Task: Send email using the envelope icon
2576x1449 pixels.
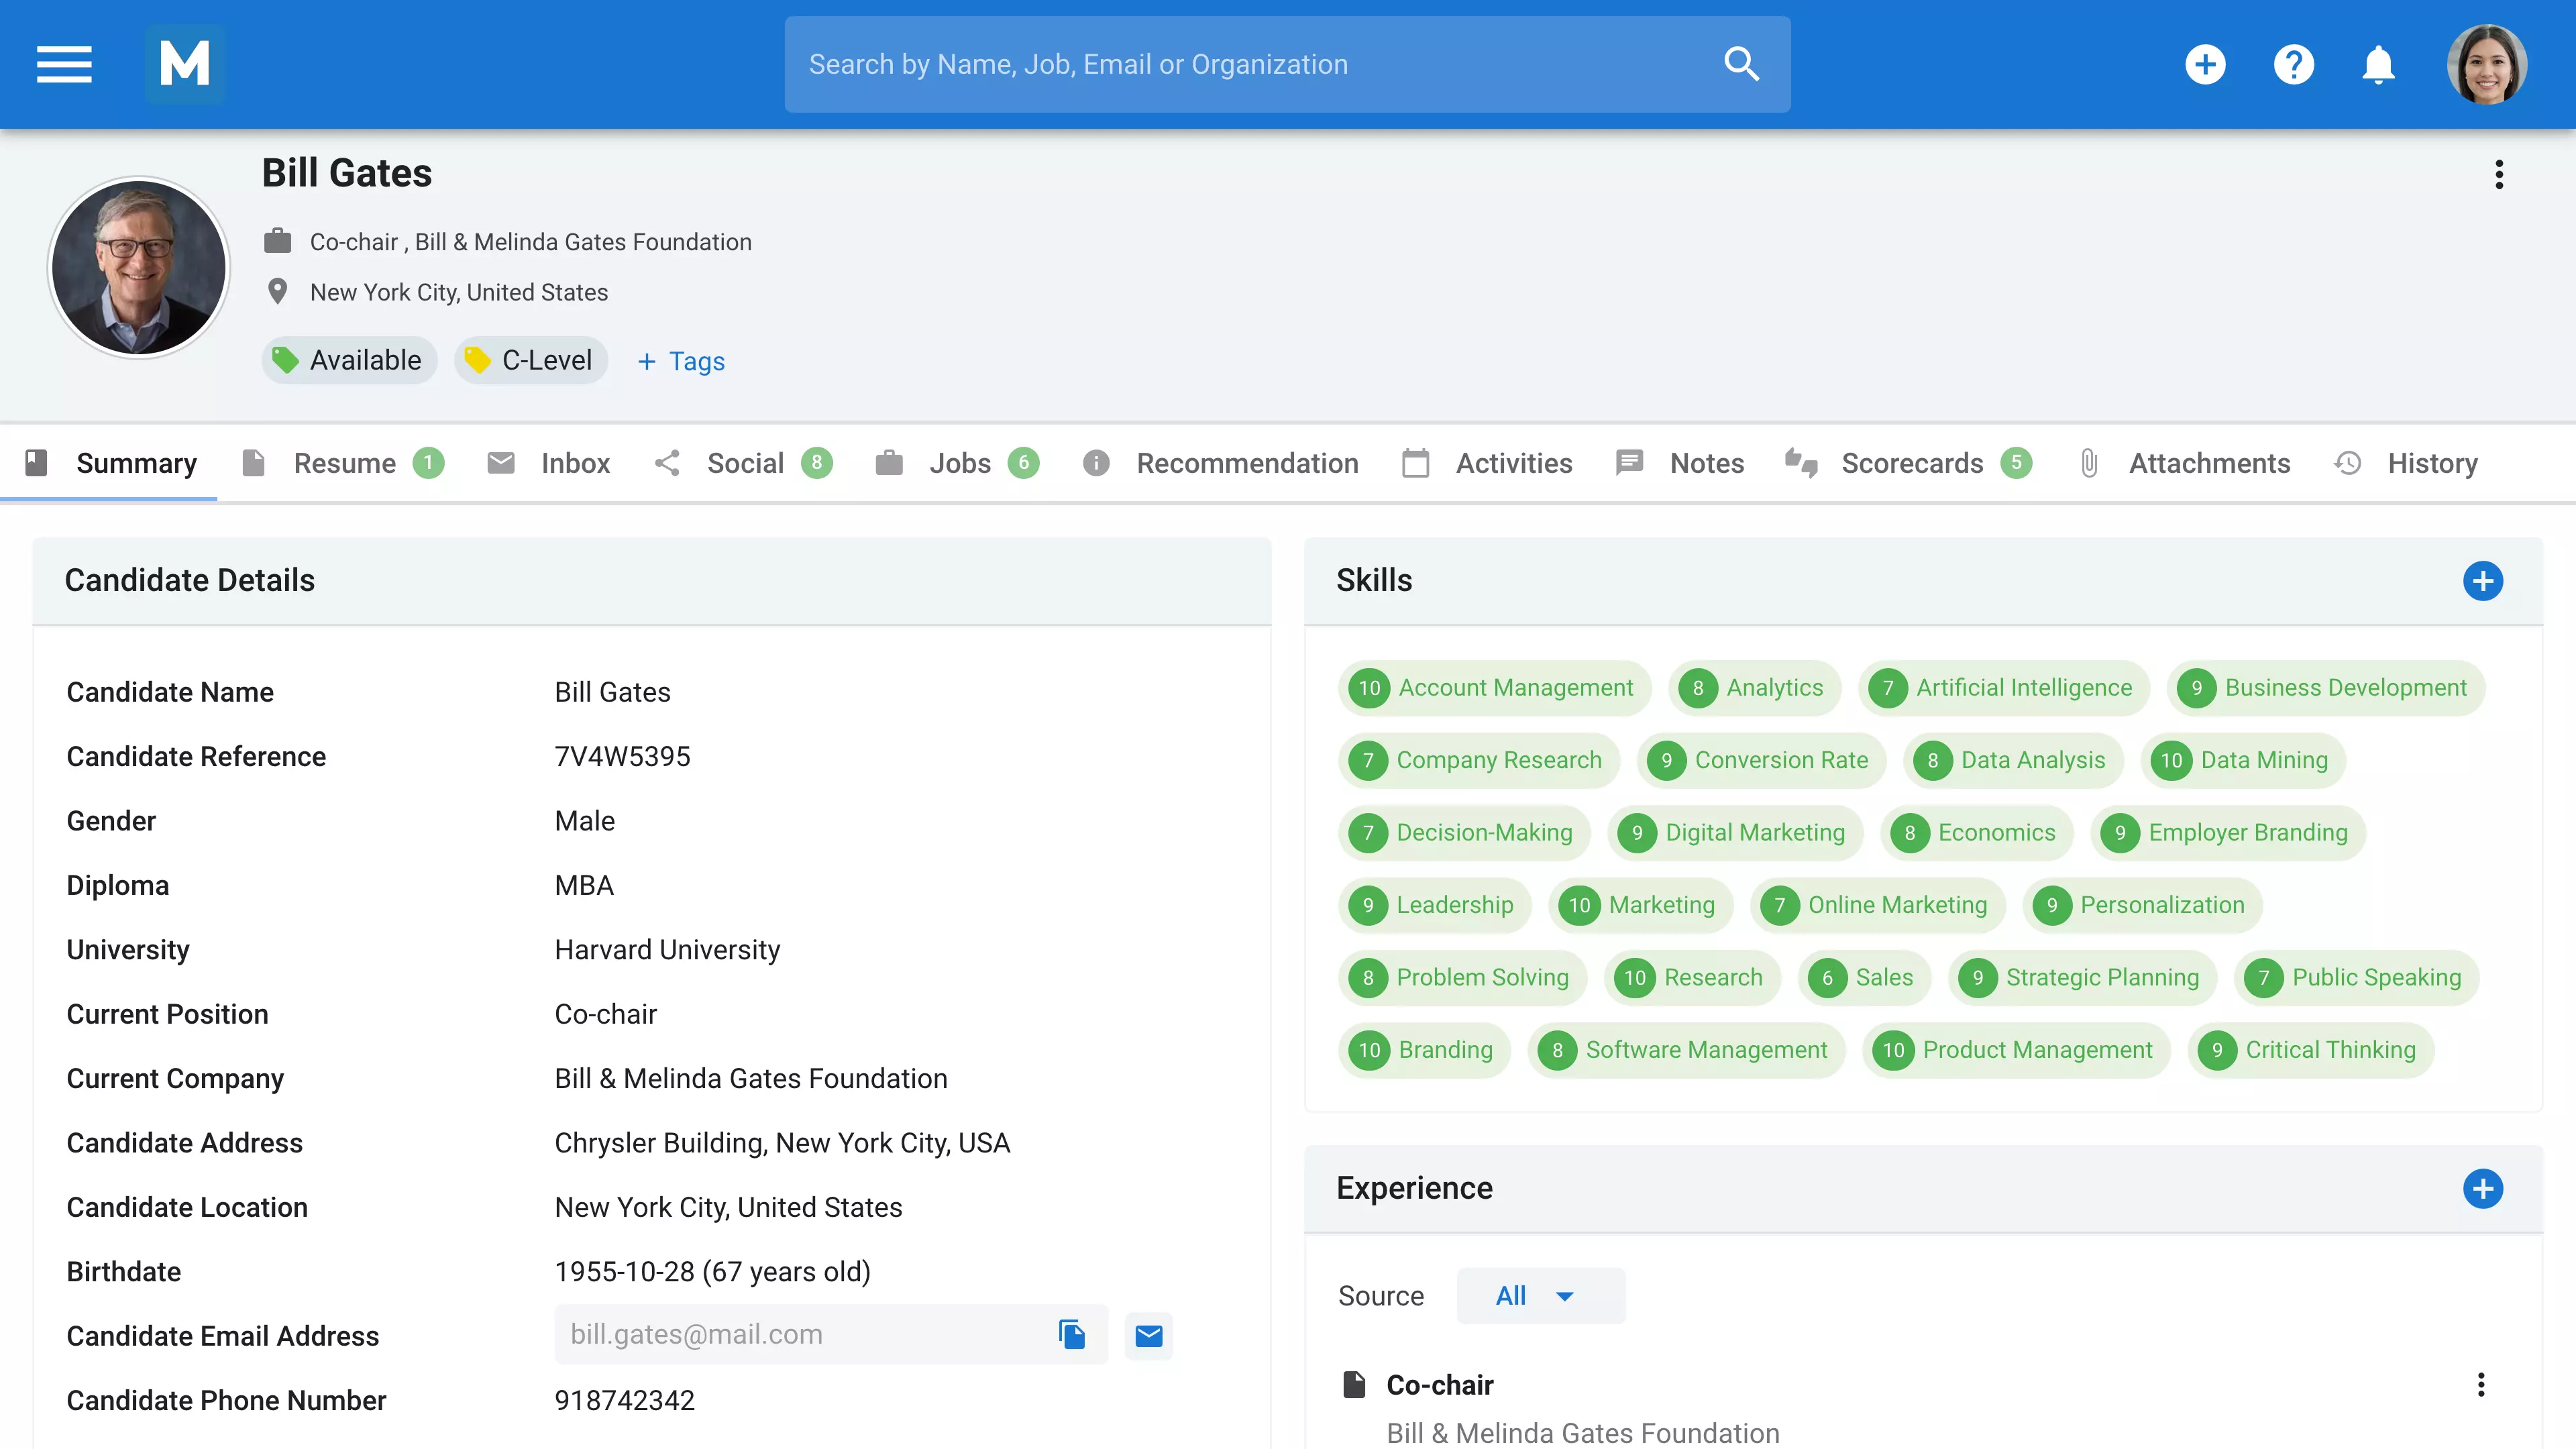Action: (x=1148, y=1335)
